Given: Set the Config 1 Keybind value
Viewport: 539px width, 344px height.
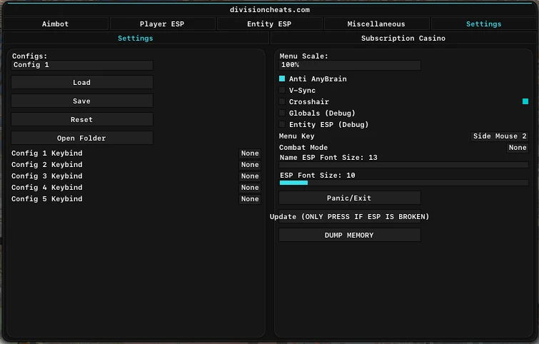Looking at the screenshot, I should pos(250,153).
